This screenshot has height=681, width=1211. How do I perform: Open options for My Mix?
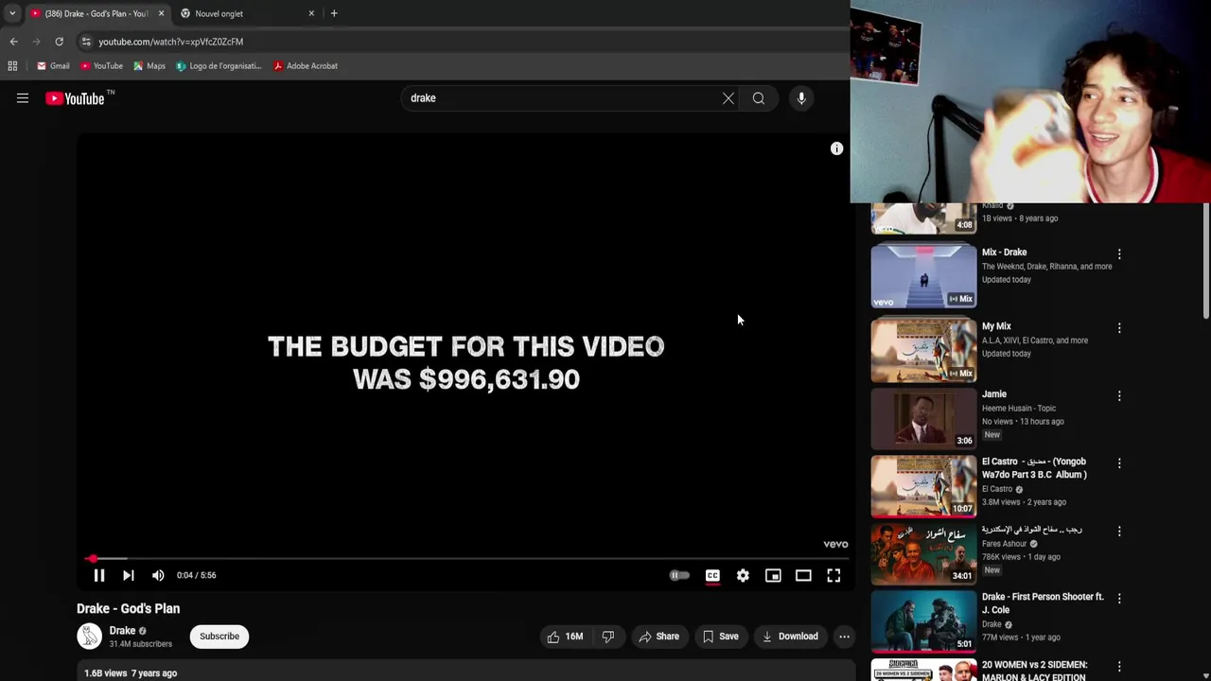pos(1119,328)
